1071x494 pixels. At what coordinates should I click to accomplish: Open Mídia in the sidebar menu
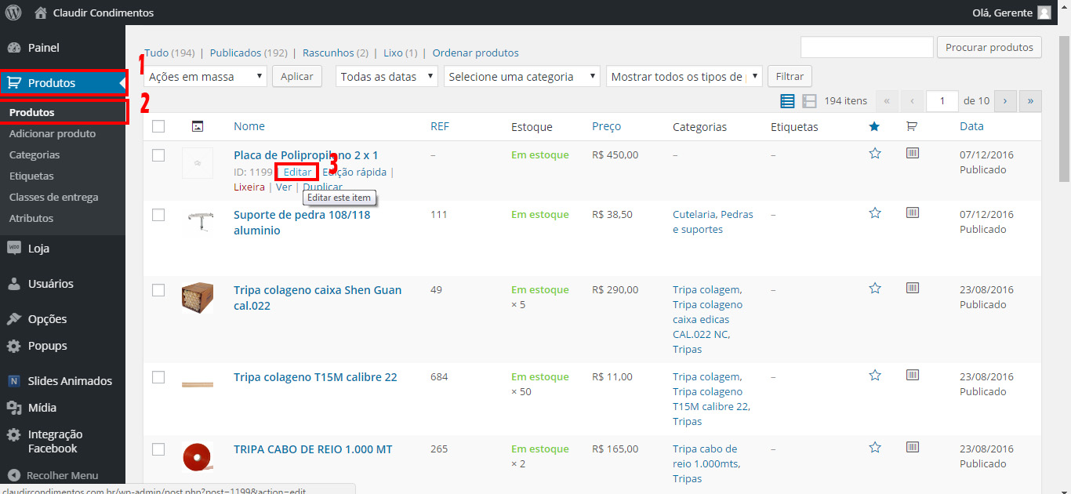click(x=42, y=408)
